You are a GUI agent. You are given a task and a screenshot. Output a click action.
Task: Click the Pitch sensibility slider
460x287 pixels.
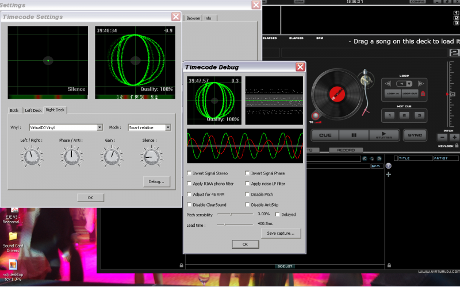pos(231,214)
